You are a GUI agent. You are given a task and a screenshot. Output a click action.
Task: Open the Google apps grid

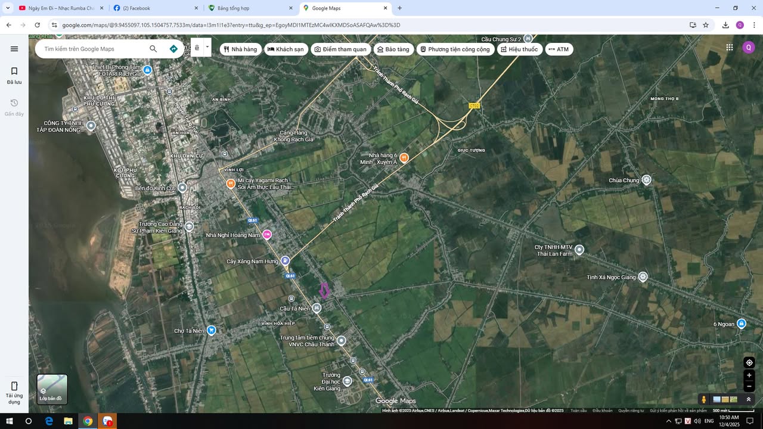click(x=729, y=48)
